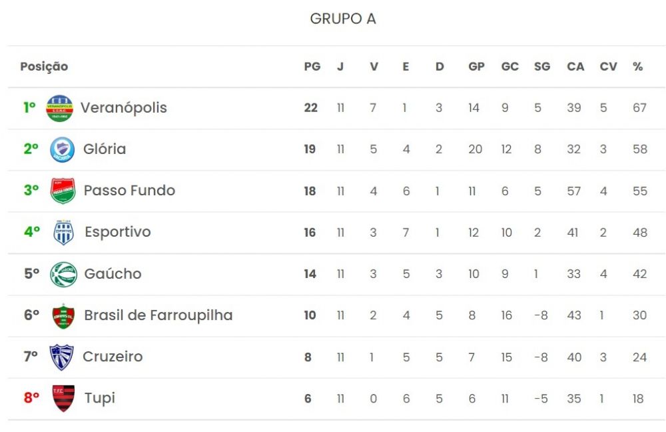Sort by the PG points column header
The width and height of the screenshot is (666, 432).
click(312, 67)
